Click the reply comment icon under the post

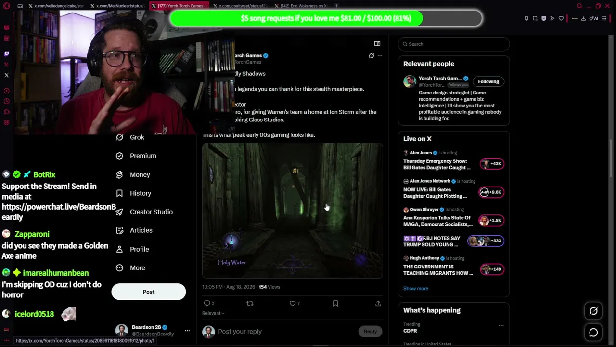point(207,303)
